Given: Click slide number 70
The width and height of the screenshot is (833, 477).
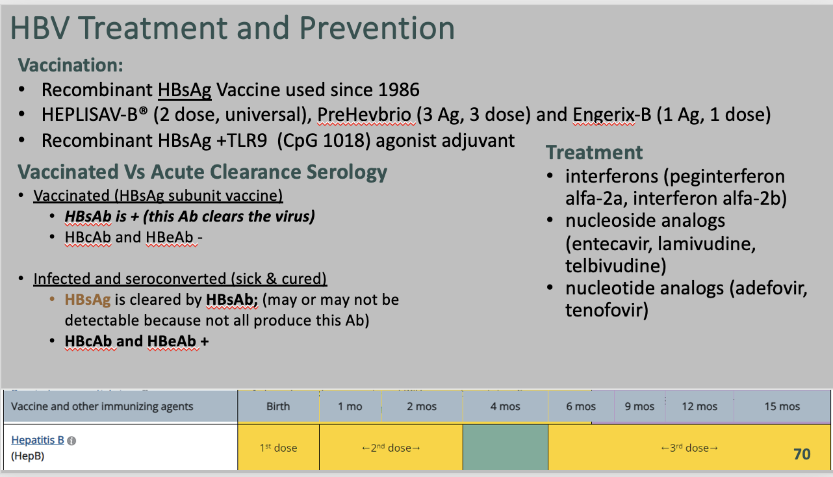Looking at the screenshot, I should click(802, 454).
